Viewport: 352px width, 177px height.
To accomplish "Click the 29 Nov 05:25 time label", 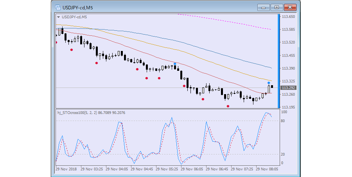I will pos(167,169).
